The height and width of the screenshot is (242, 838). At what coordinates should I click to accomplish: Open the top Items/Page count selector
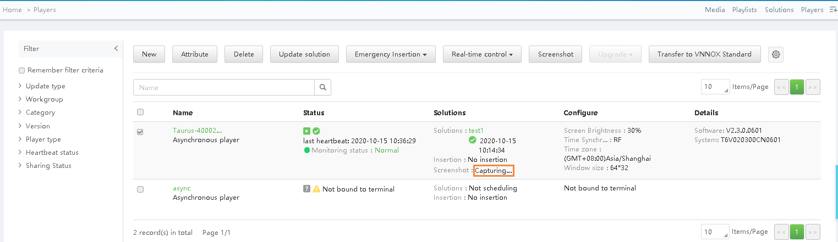point(715,87)
